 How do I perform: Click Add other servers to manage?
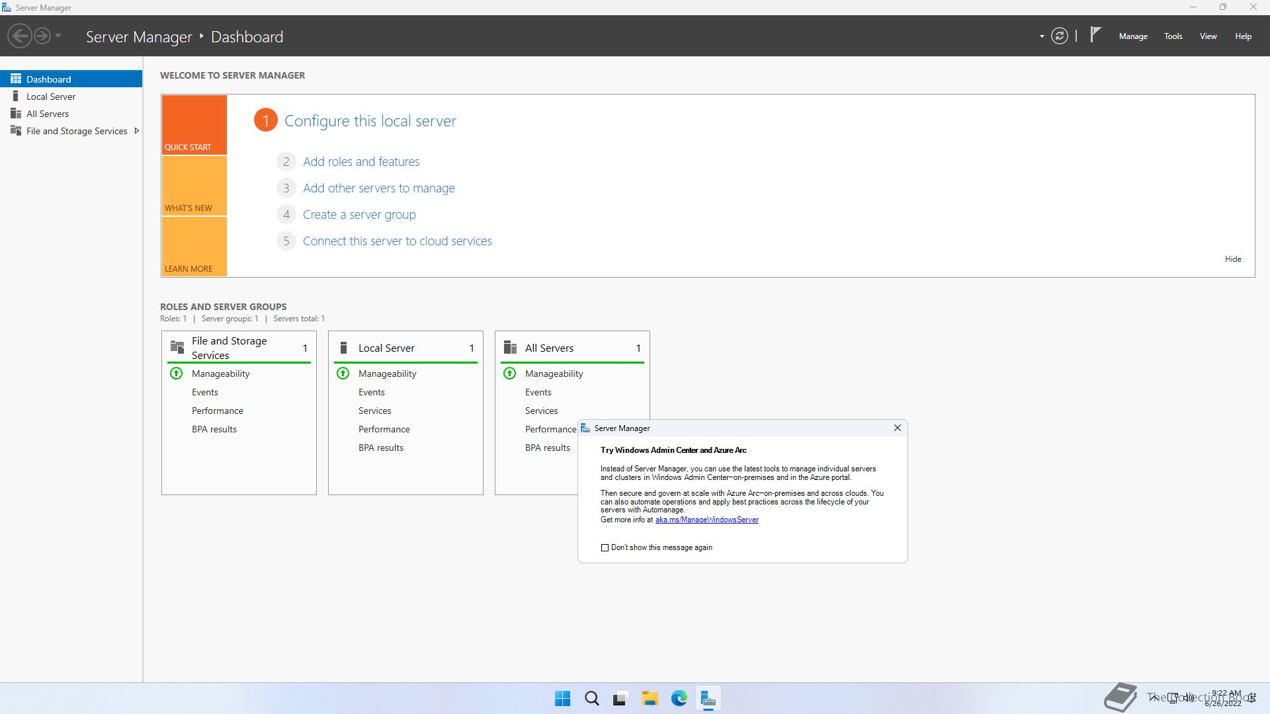point(379,188)
